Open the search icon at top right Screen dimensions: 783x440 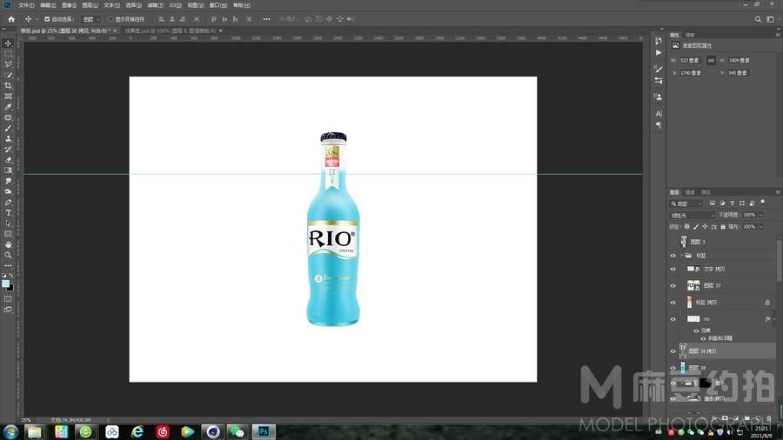click(758, 19)
